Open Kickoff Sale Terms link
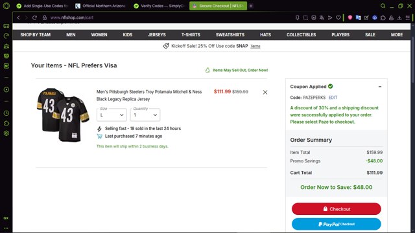415x233 pixels. coord(255,46)
